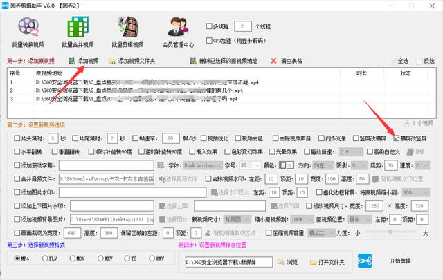
Task: Click 选择上图 icon
Action: tap(162, 206)
